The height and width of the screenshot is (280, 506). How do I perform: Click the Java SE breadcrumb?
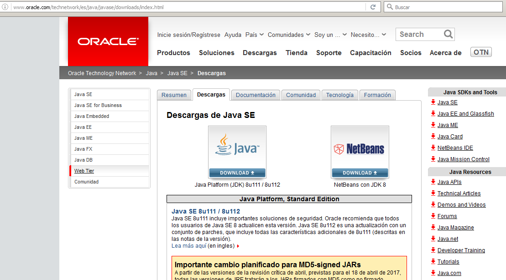tap(177, 73)
